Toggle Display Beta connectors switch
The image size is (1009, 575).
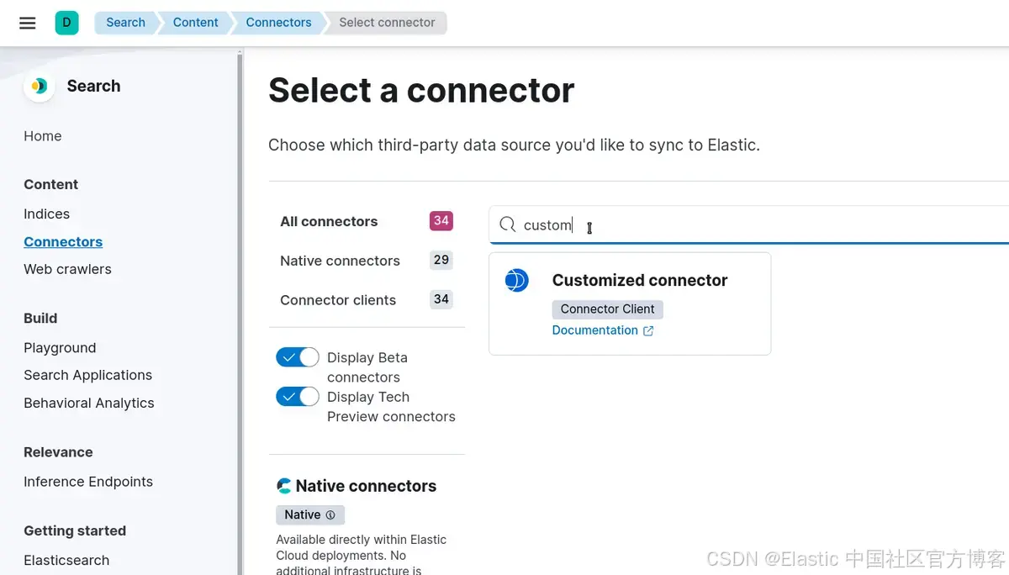[298, 357]
